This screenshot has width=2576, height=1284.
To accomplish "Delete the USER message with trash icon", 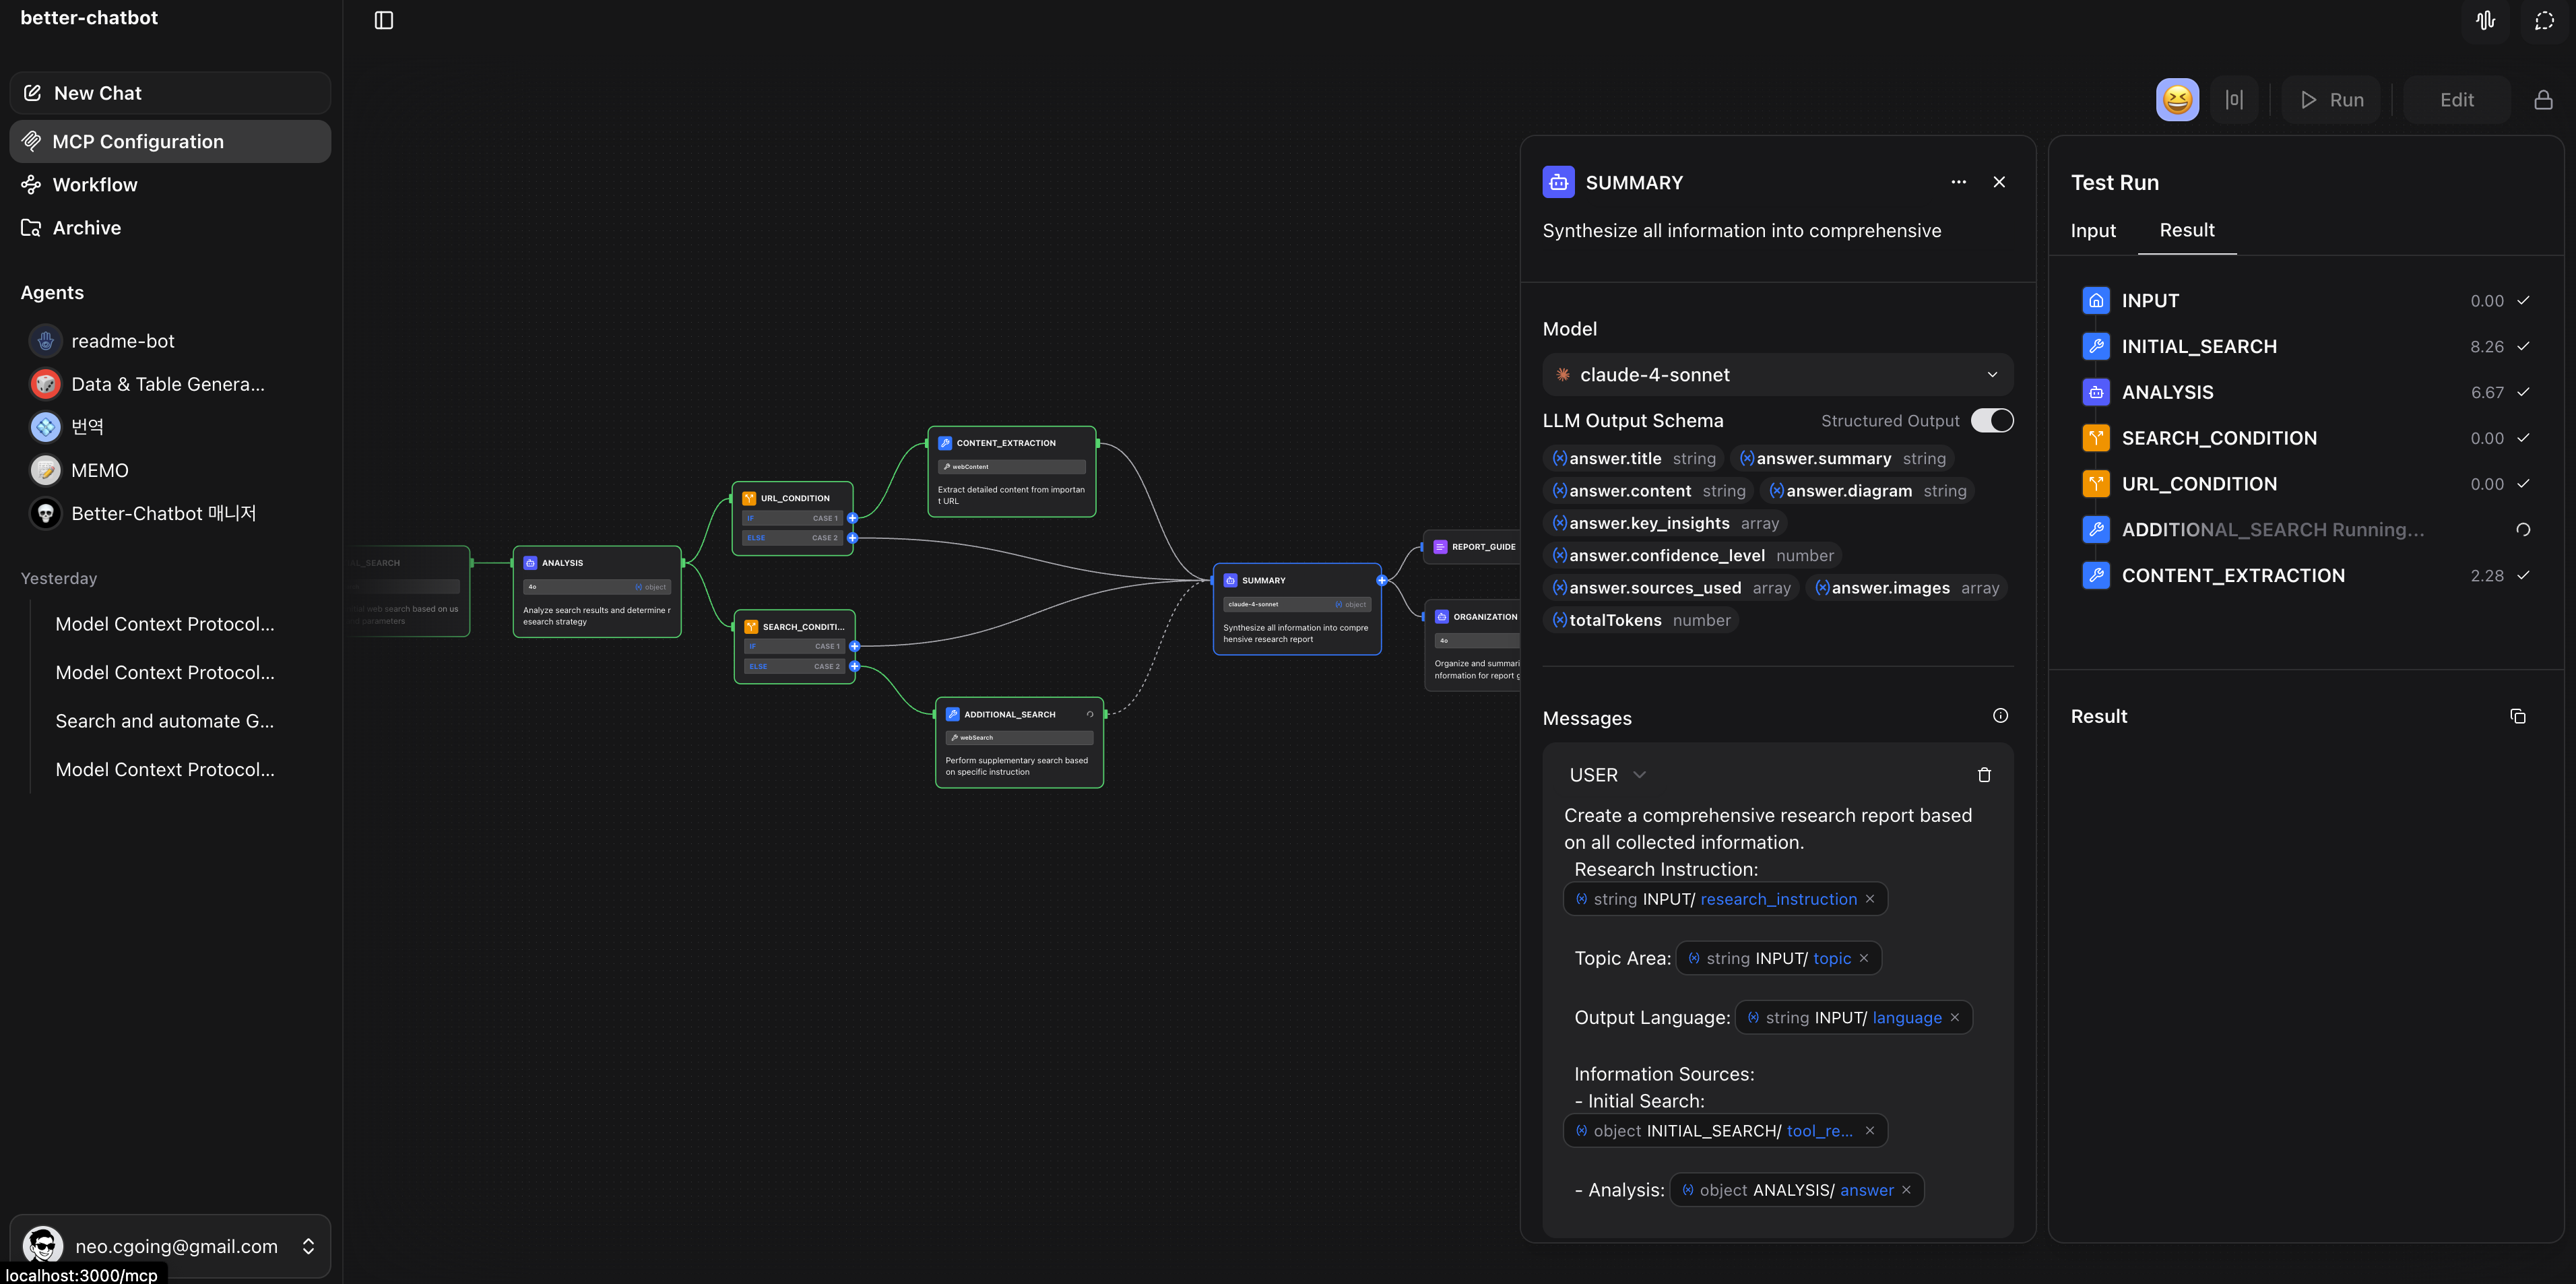I will (1984, 775).
